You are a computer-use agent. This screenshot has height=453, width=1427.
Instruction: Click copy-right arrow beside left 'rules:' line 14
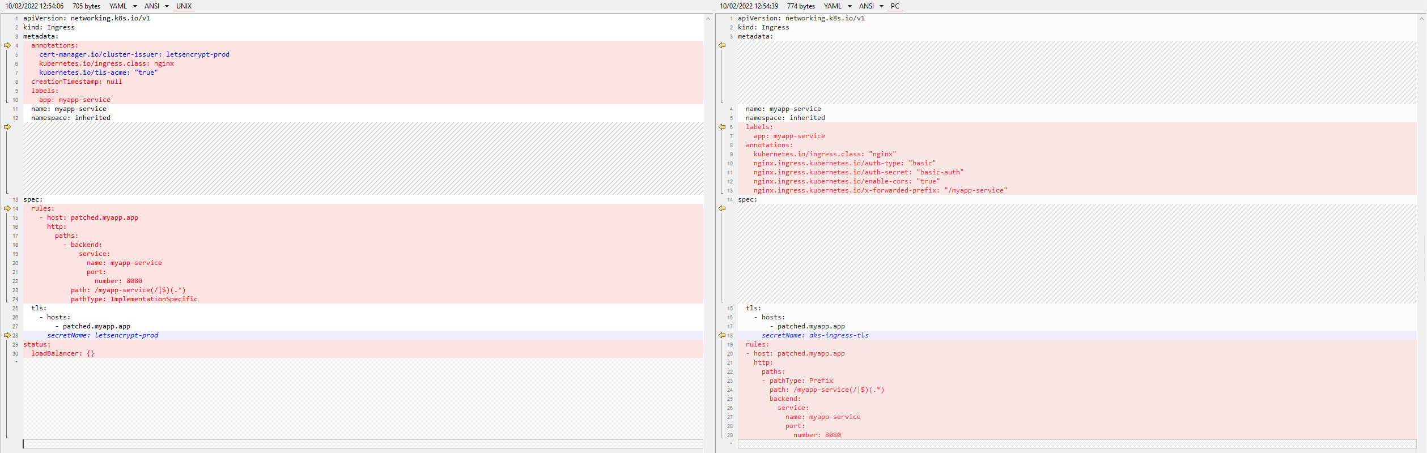click(7, 208)
